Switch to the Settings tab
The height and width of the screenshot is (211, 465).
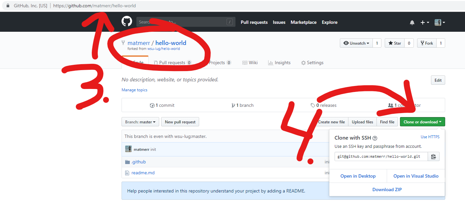312,63
